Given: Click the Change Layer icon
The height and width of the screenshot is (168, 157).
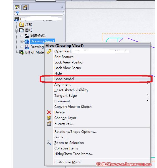Looking at the screenshot, I should [49, 118].
